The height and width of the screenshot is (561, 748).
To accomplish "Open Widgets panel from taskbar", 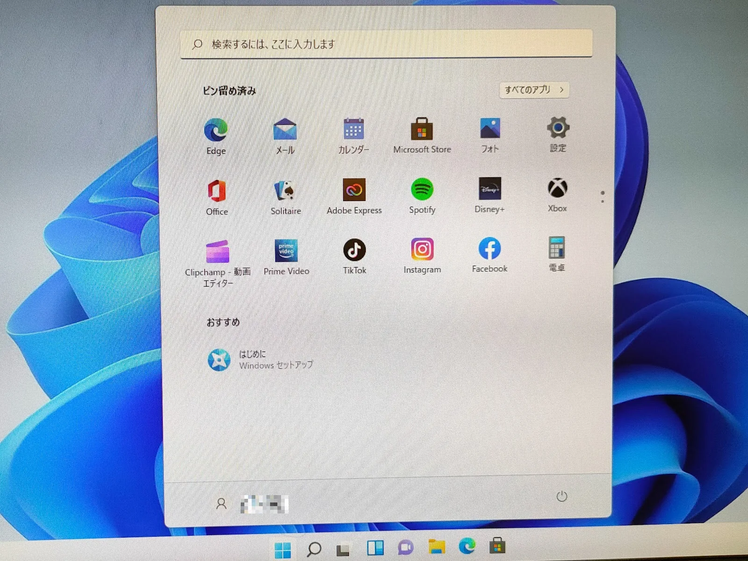I will [375, 548].
